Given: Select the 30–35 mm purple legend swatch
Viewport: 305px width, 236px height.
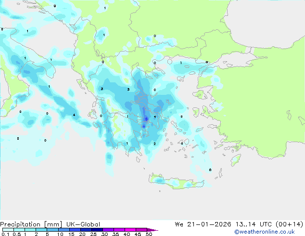Looking at the screenshot, I should [x=108, y=230].
